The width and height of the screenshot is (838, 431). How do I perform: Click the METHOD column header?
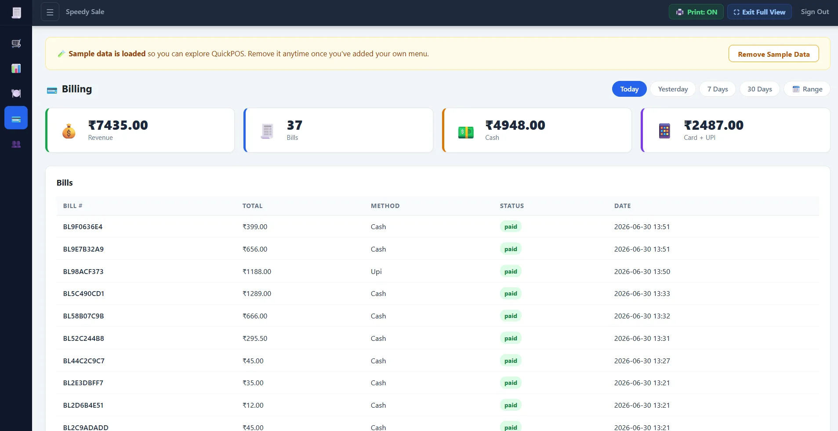385,206
